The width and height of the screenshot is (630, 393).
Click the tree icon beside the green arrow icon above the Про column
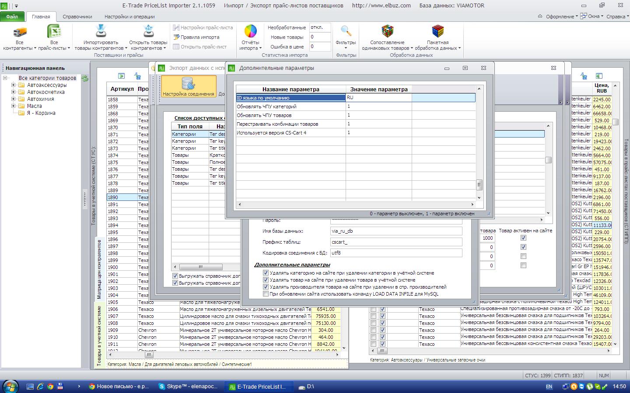click(x=138, y=76)
